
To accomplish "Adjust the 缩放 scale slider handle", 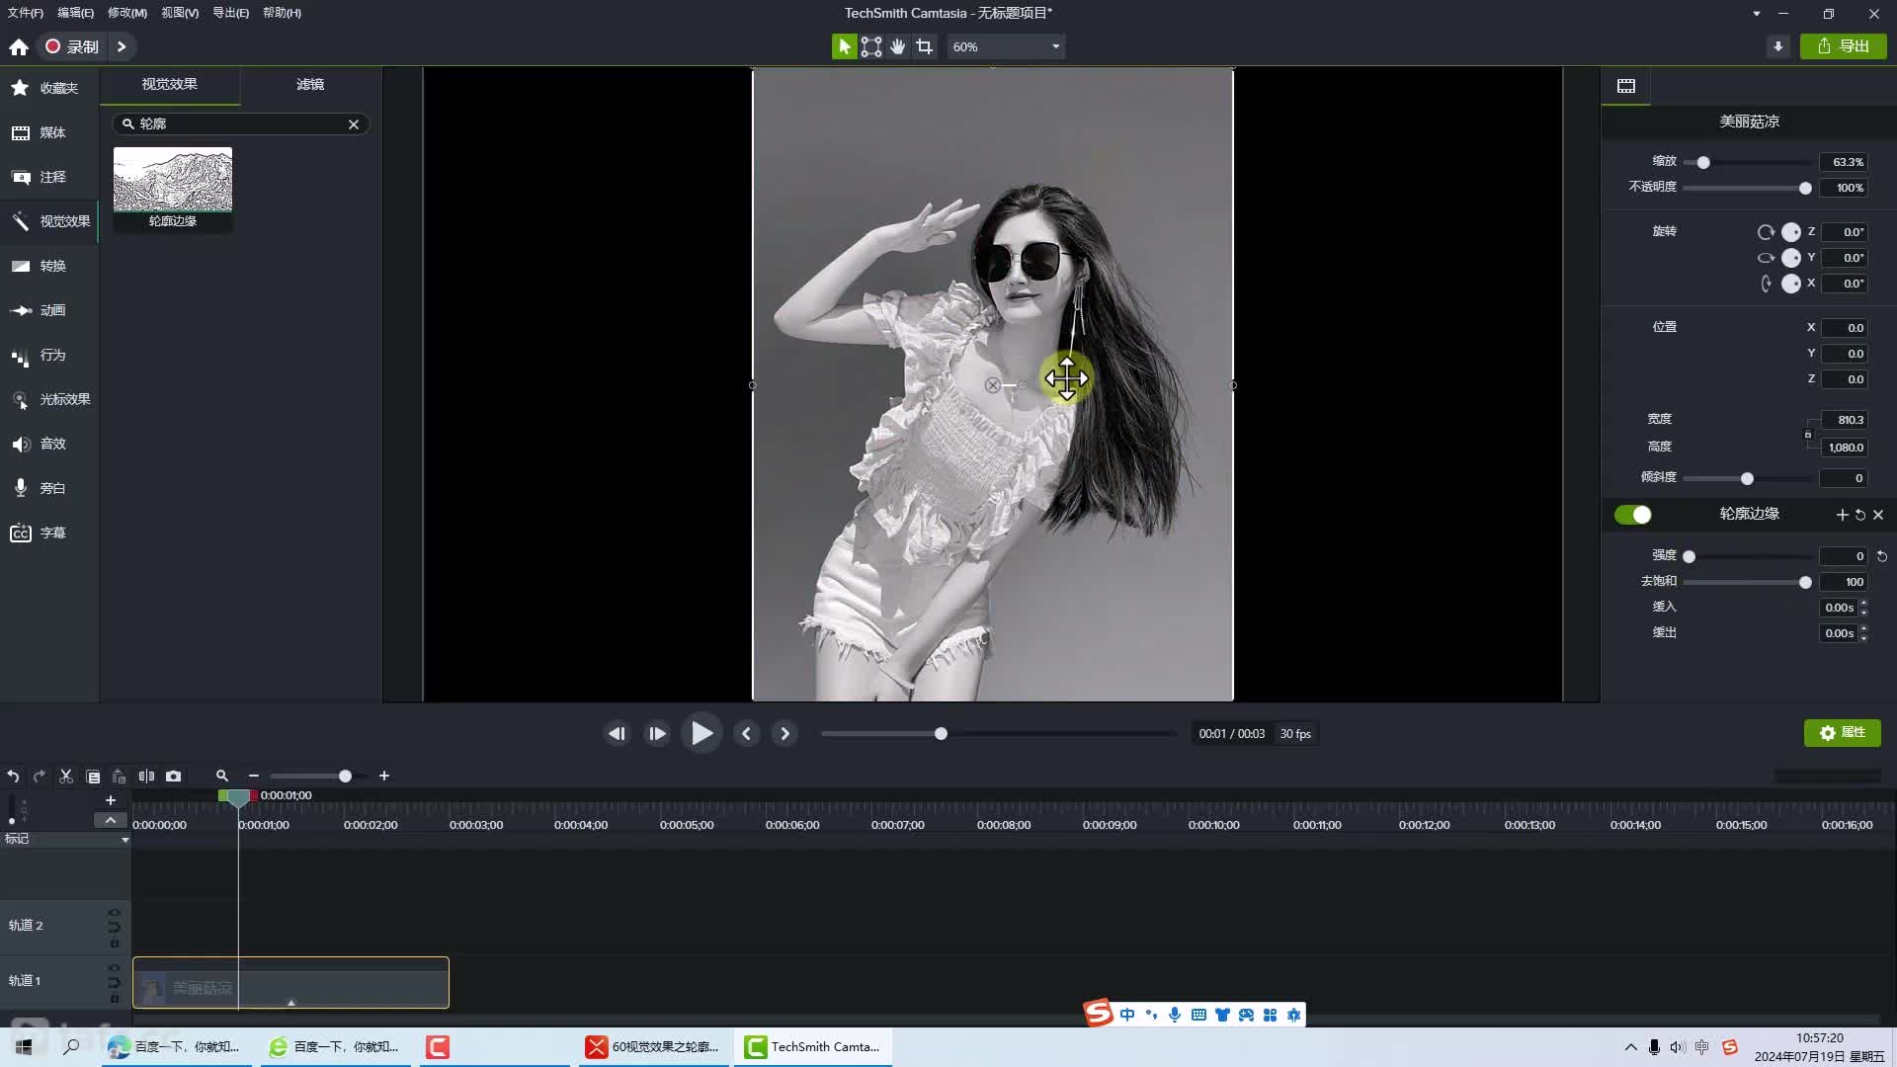I will tap(1703, 162).
